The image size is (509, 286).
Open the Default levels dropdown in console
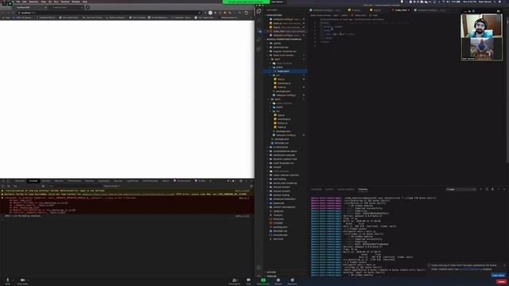click(x=112, y=186)
